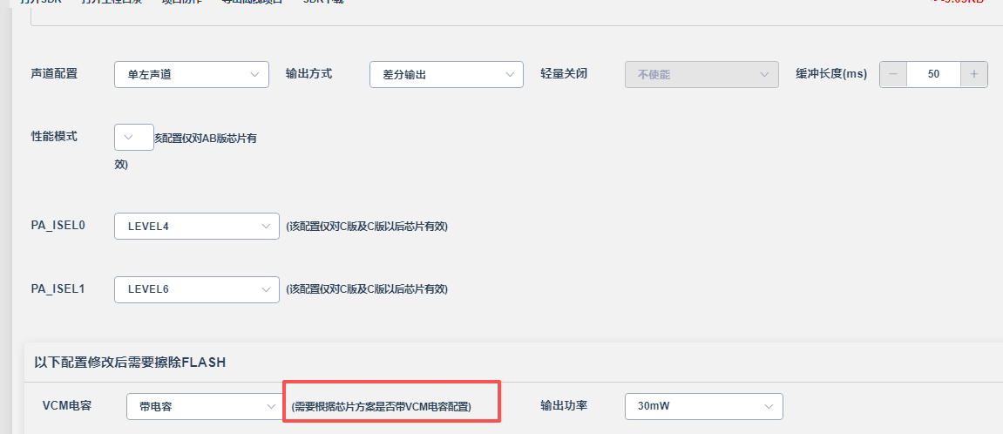
Task: Click the 该配置仅对AB版芯片有效 note
Action: coord(186,151)
